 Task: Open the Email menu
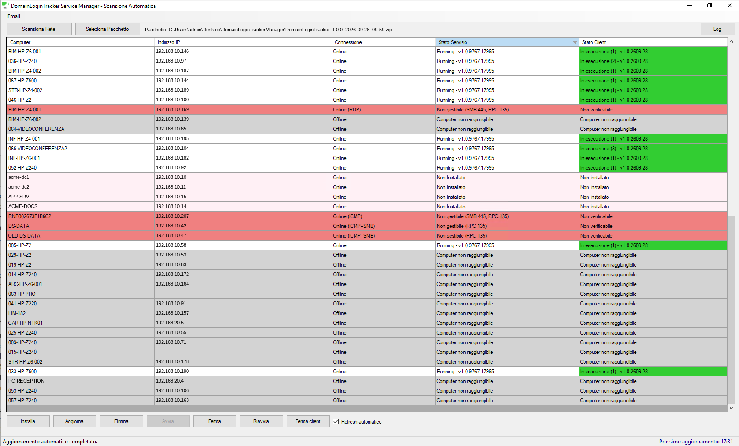point(14,16)
